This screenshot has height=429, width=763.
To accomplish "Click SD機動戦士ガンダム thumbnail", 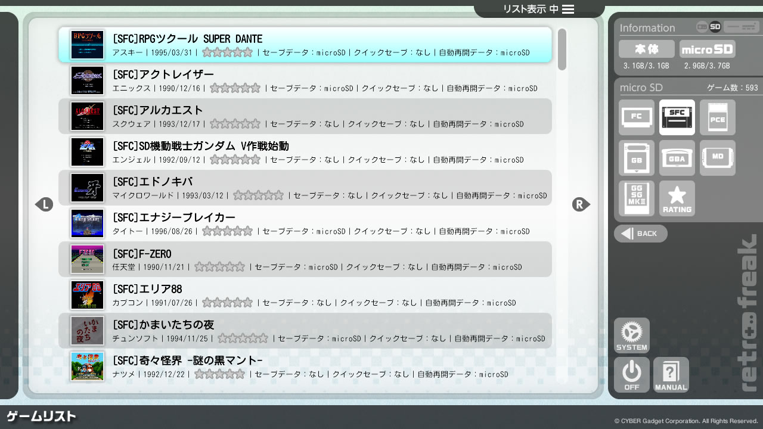I will coord(87,152).
